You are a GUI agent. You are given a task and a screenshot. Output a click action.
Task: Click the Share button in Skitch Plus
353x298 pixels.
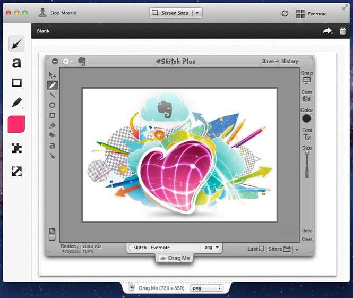point(279,249)
